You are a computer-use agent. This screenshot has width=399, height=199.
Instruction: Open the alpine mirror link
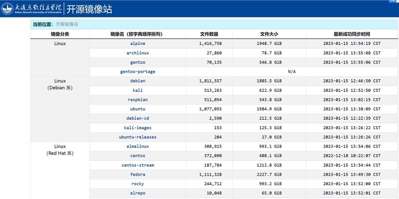pos(138,43)
